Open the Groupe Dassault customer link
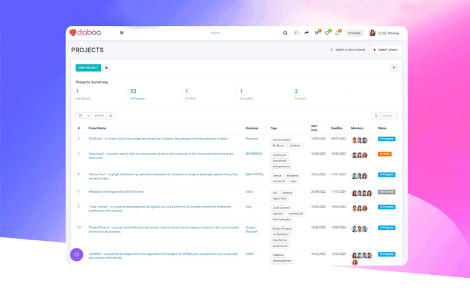 [251, 229]
